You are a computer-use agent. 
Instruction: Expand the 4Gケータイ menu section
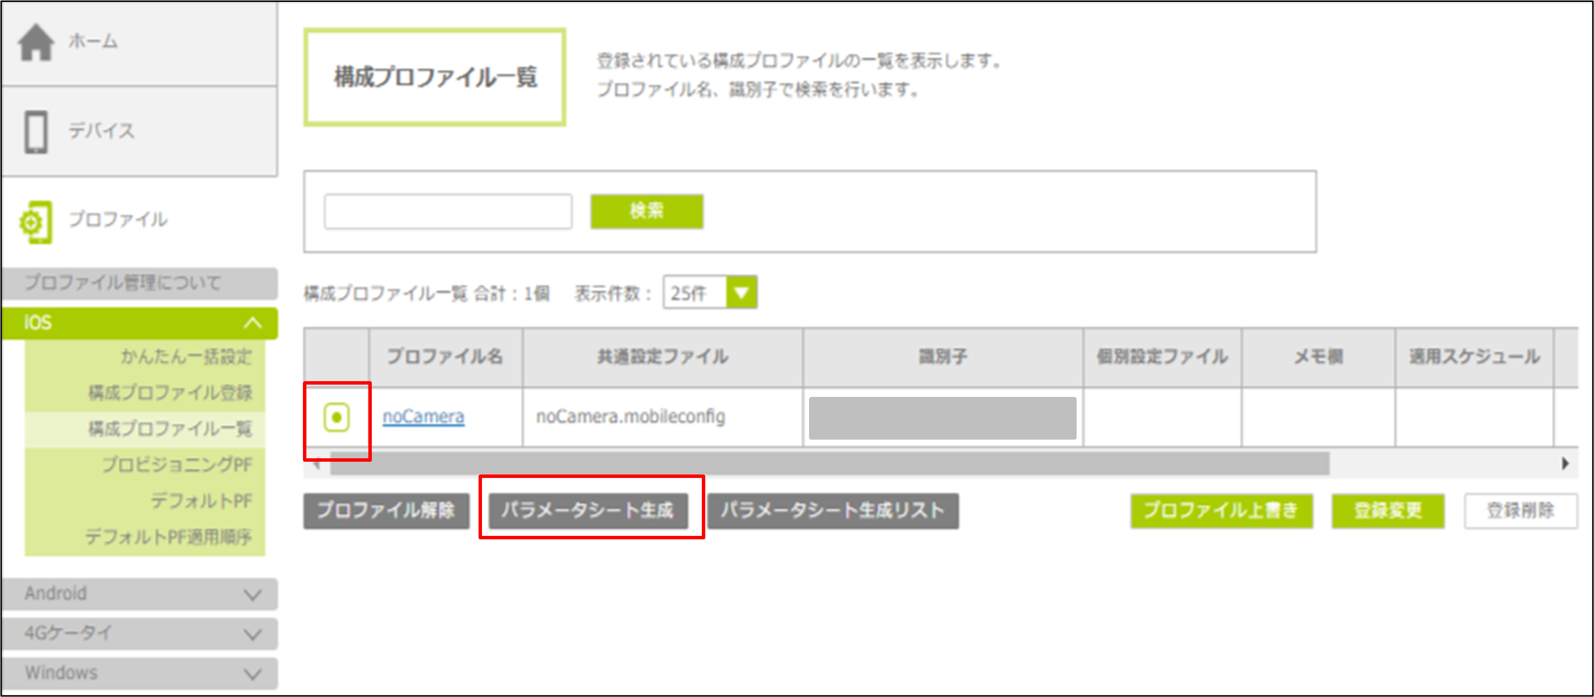click(x=252, y=634)
